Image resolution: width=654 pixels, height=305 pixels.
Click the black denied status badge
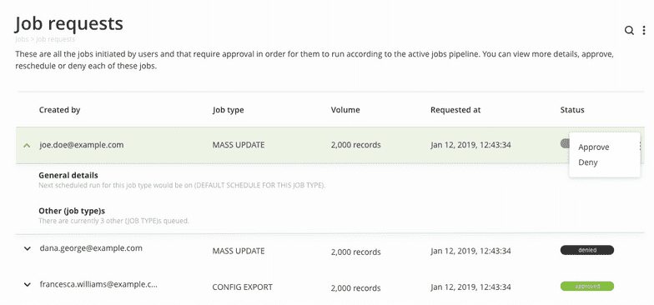pos(587,250)
